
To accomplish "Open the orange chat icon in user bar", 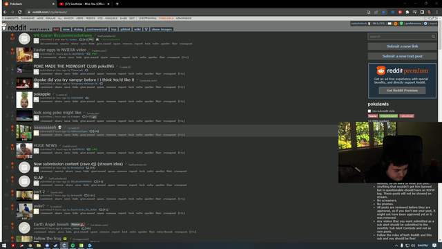I will 396,24.
